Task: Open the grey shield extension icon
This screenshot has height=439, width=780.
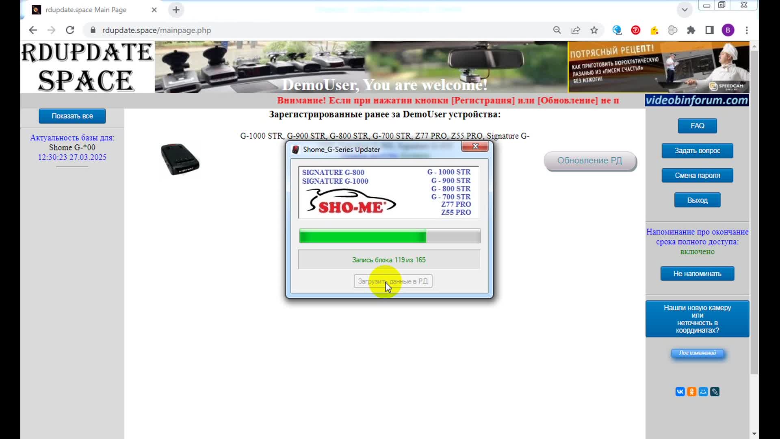Action: point(673,30)
